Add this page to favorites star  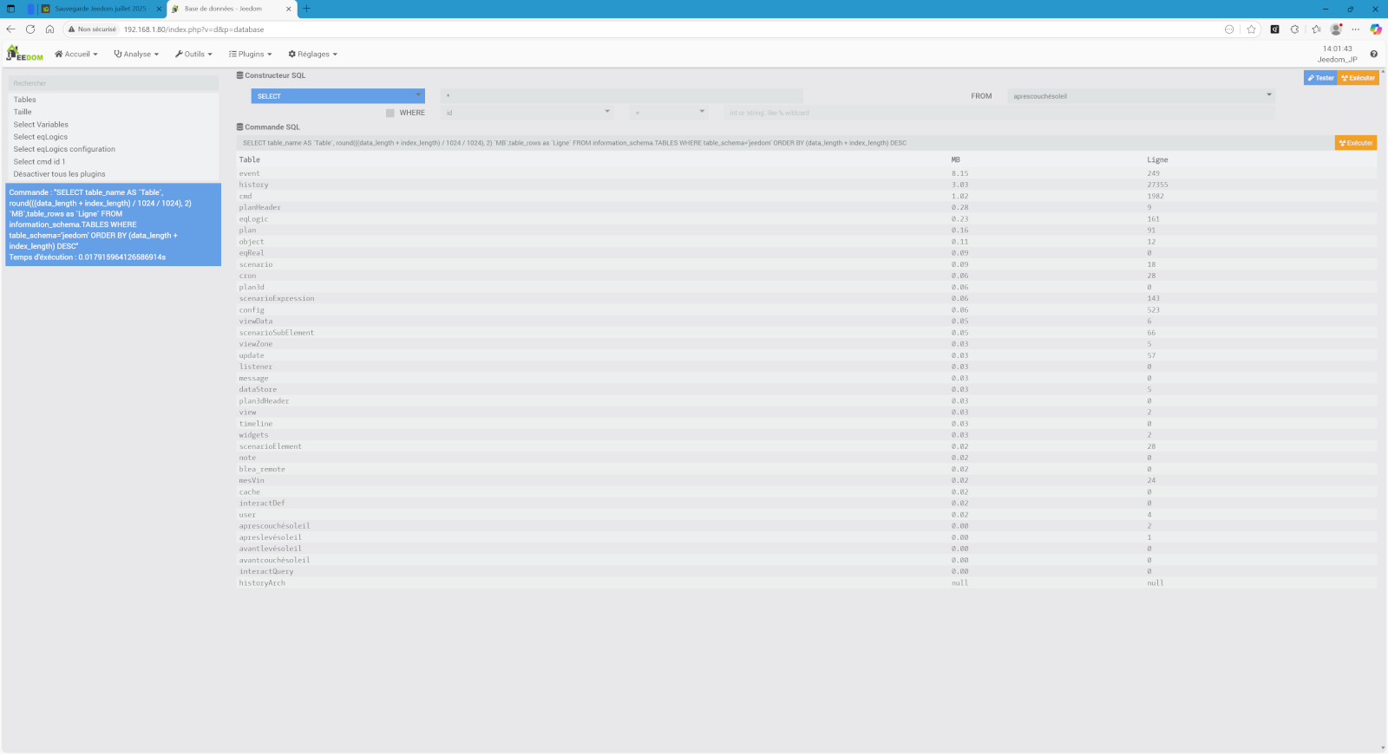1251,29
